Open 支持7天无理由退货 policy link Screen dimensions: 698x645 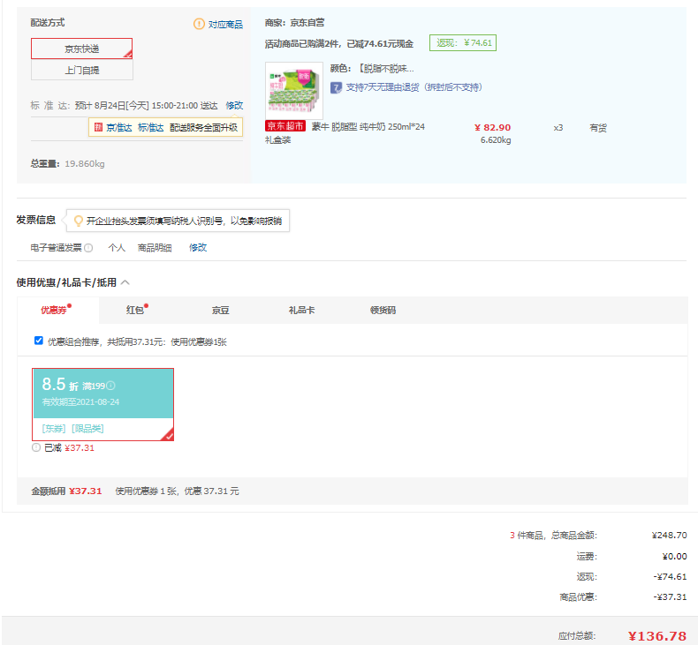point(413,87)
